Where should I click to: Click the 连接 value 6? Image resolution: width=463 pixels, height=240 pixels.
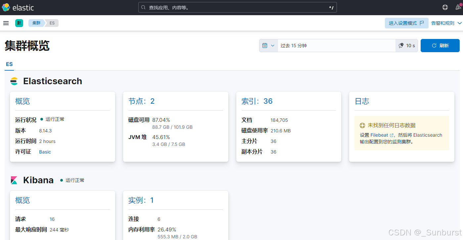point(159,219)
